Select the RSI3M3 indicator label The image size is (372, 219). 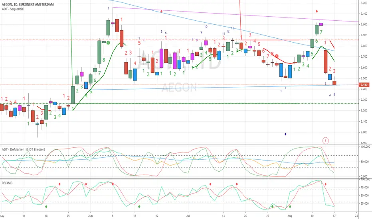click(7, 183)
